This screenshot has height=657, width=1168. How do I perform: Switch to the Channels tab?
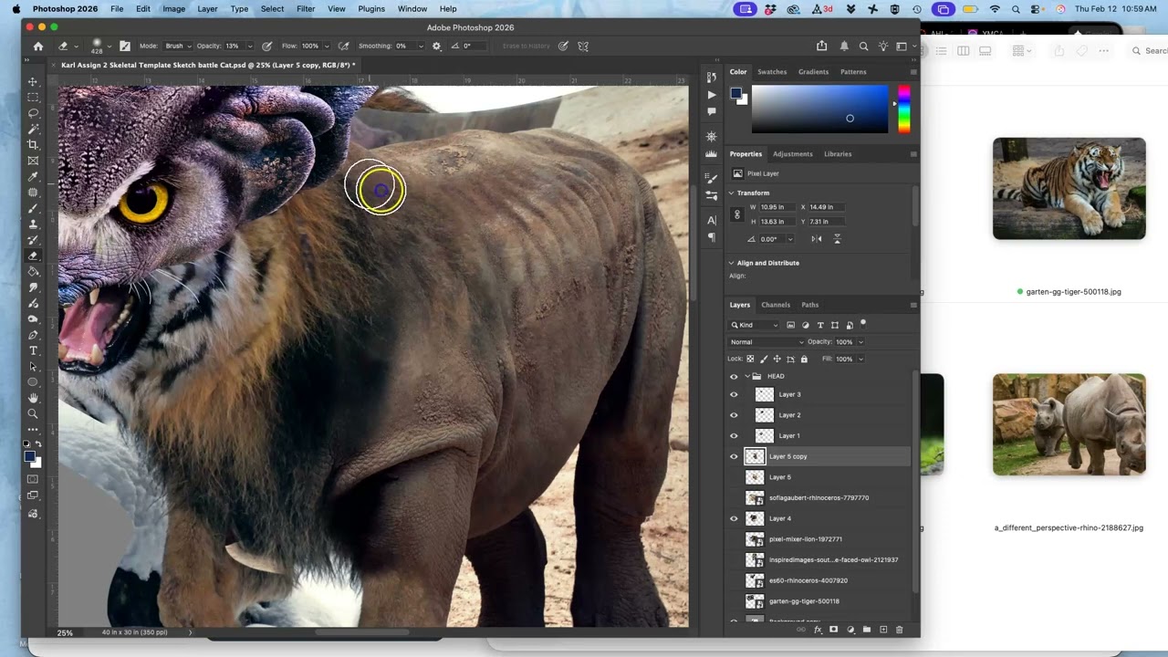pos(776,305)
